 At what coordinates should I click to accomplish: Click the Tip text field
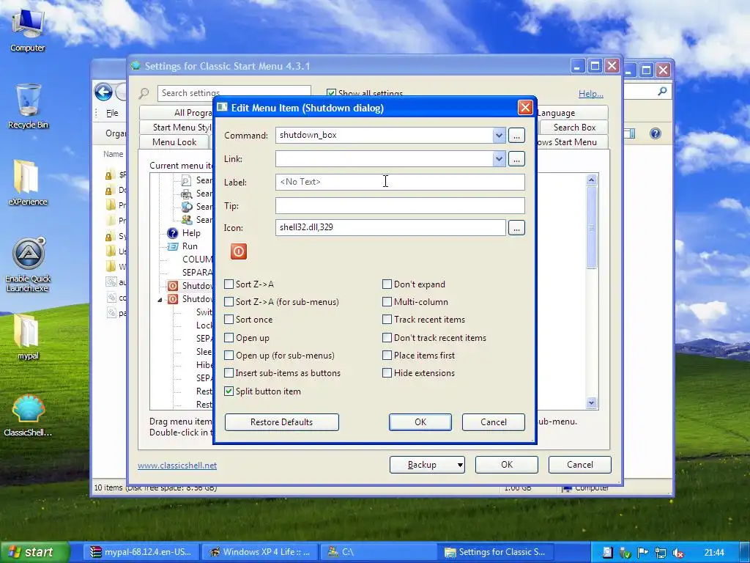(x=400, y=206)
